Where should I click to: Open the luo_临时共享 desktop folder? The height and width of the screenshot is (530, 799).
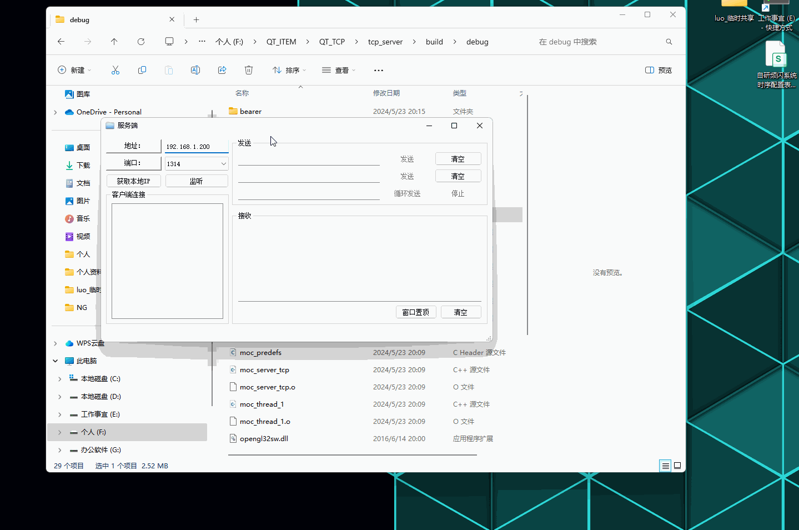tap(734, 12)
